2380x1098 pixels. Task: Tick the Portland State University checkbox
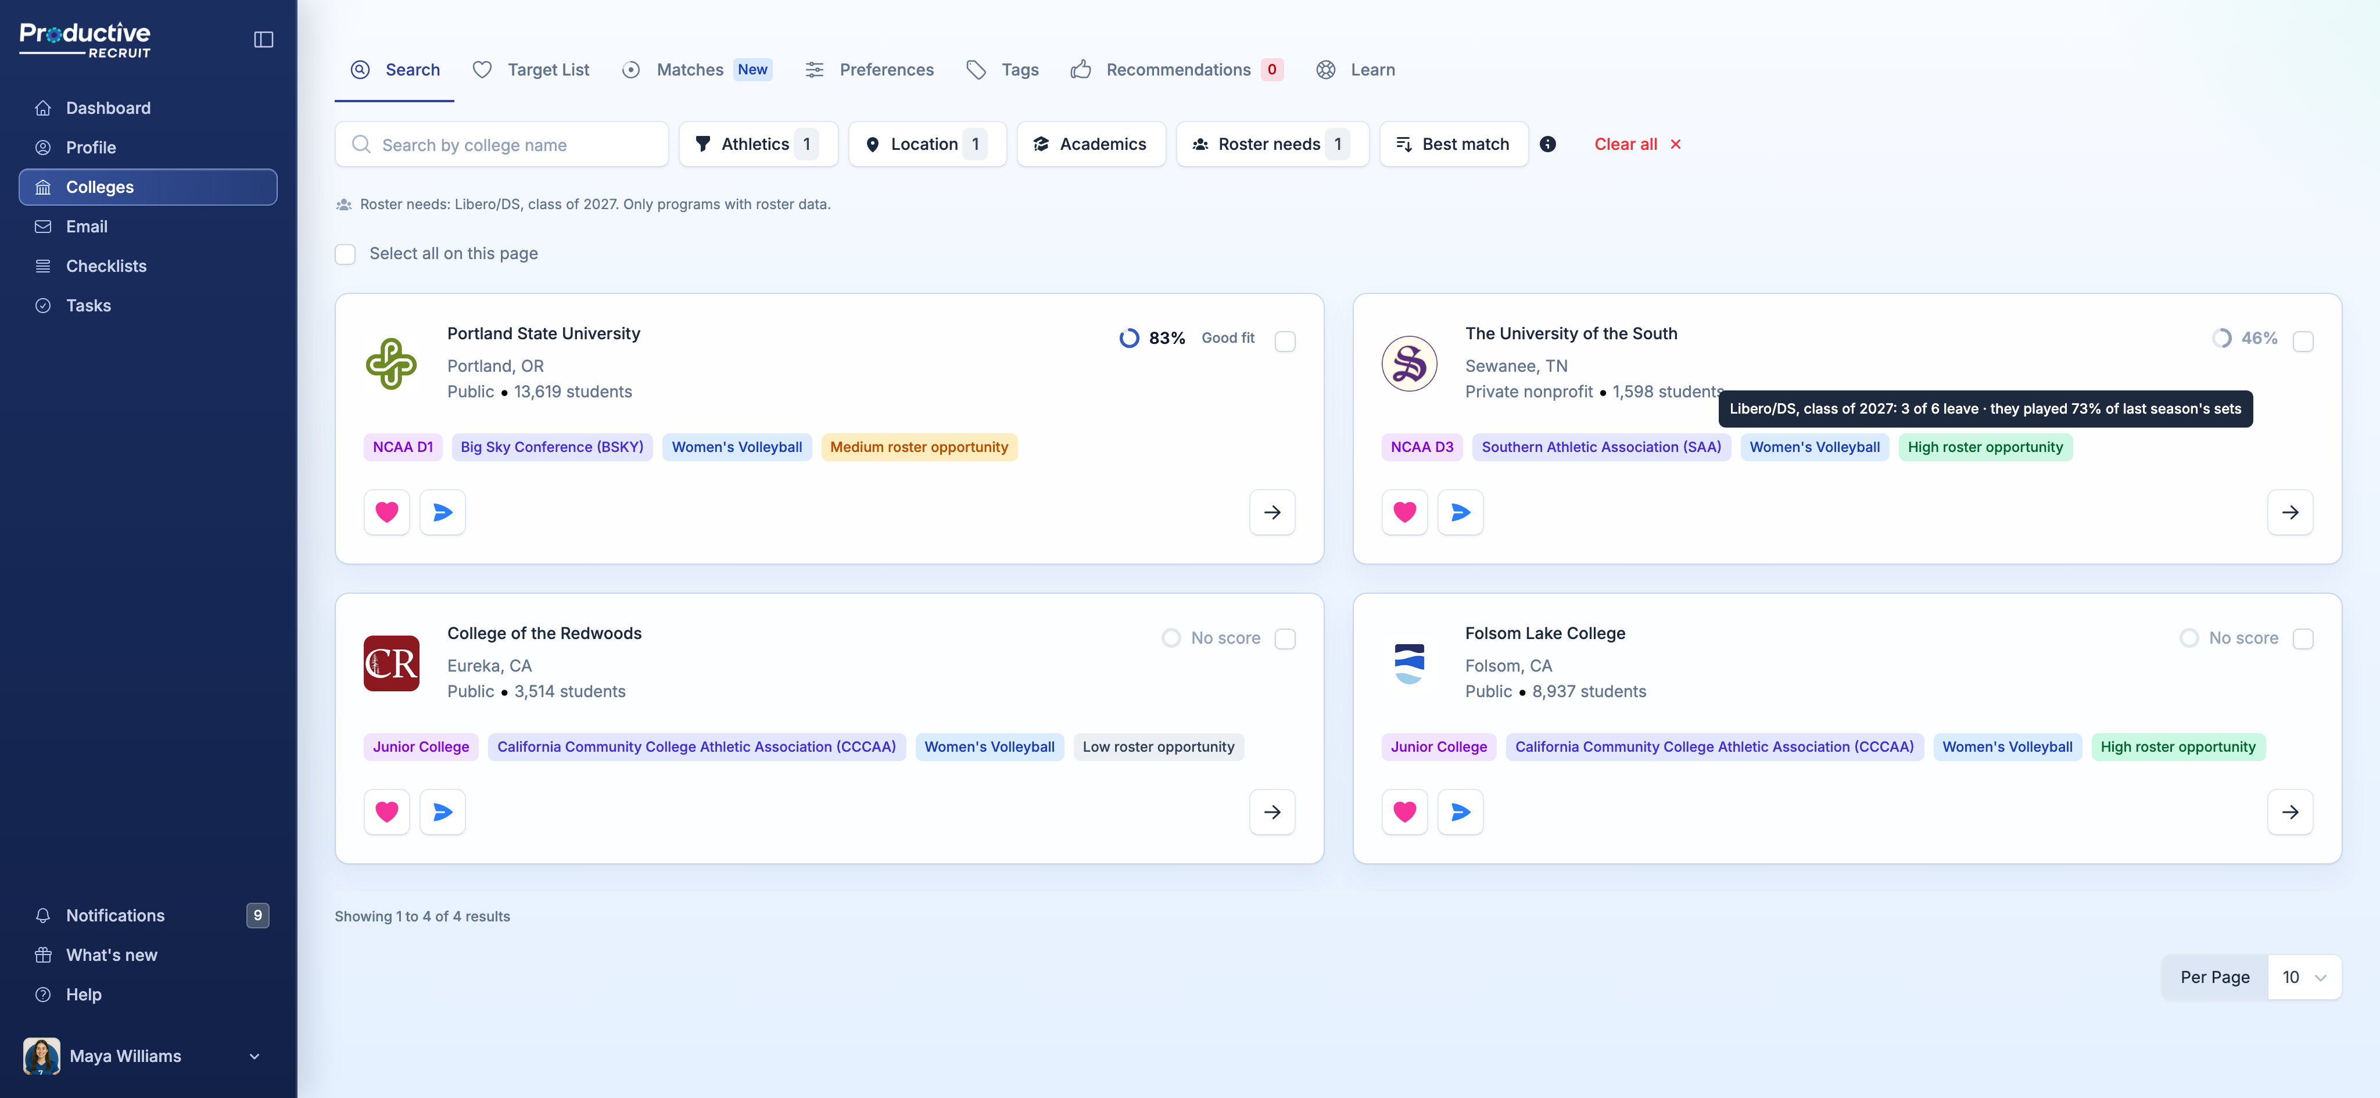(1285, 342)
